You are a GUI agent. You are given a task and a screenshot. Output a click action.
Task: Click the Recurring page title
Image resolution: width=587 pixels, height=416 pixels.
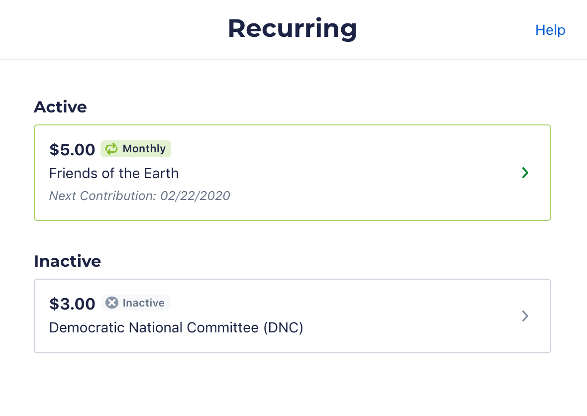[293, 29]
